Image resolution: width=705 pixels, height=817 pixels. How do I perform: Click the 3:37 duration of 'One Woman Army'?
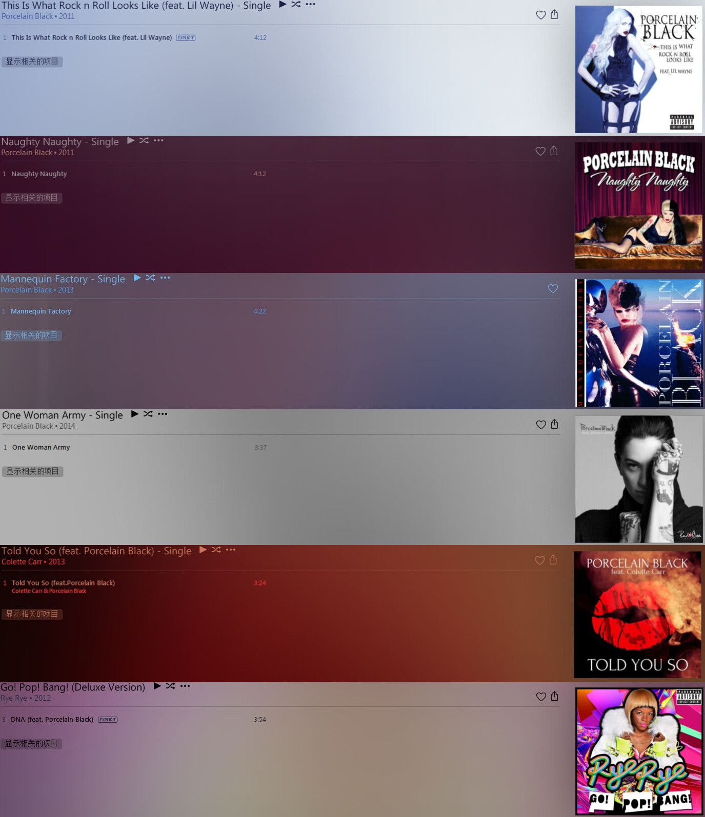[261, 447]
